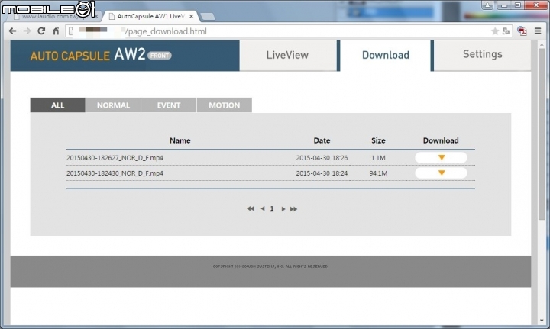Click the 94.1M size value

click(x=378, y=173)
